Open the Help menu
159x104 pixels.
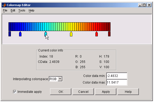click(32, 10)
